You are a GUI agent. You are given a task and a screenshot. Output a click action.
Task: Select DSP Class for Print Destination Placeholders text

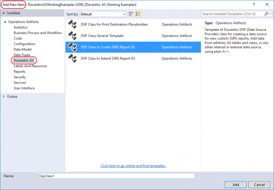pos(114,24)
